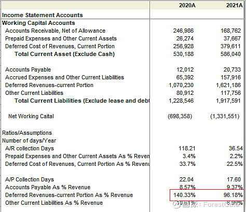Select Other Current Liabilities value 80,912
Viewport: 246px width, 212px height.
(185, 93)
